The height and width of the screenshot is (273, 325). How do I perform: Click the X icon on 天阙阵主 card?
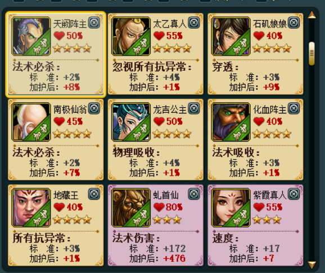[94, 22]
